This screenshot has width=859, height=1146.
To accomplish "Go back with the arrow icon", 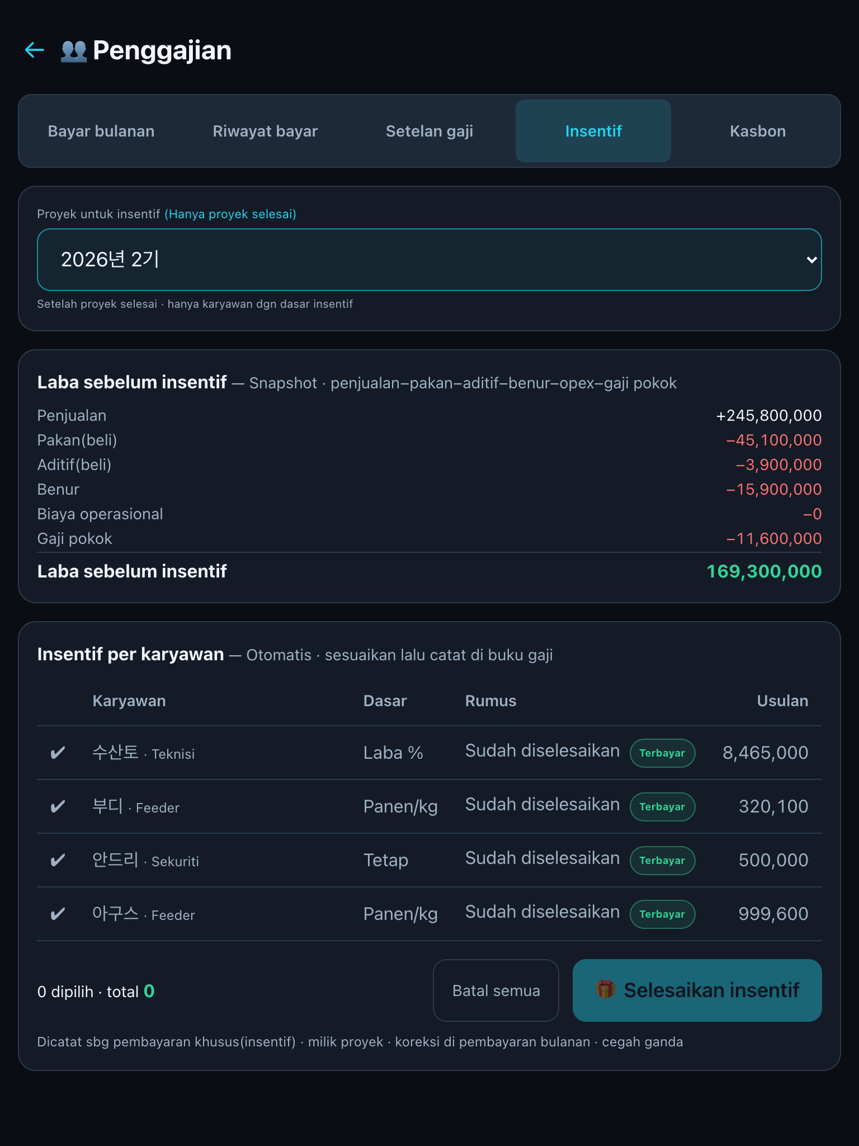I will [x=35, y=50].
